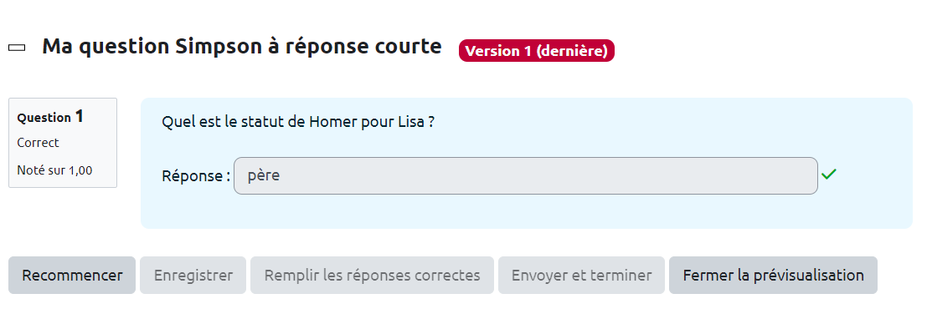Screen dimensions: 927x314
Task: Click the Version 1 (dernière) badge
Action: (x=536, y=51)
